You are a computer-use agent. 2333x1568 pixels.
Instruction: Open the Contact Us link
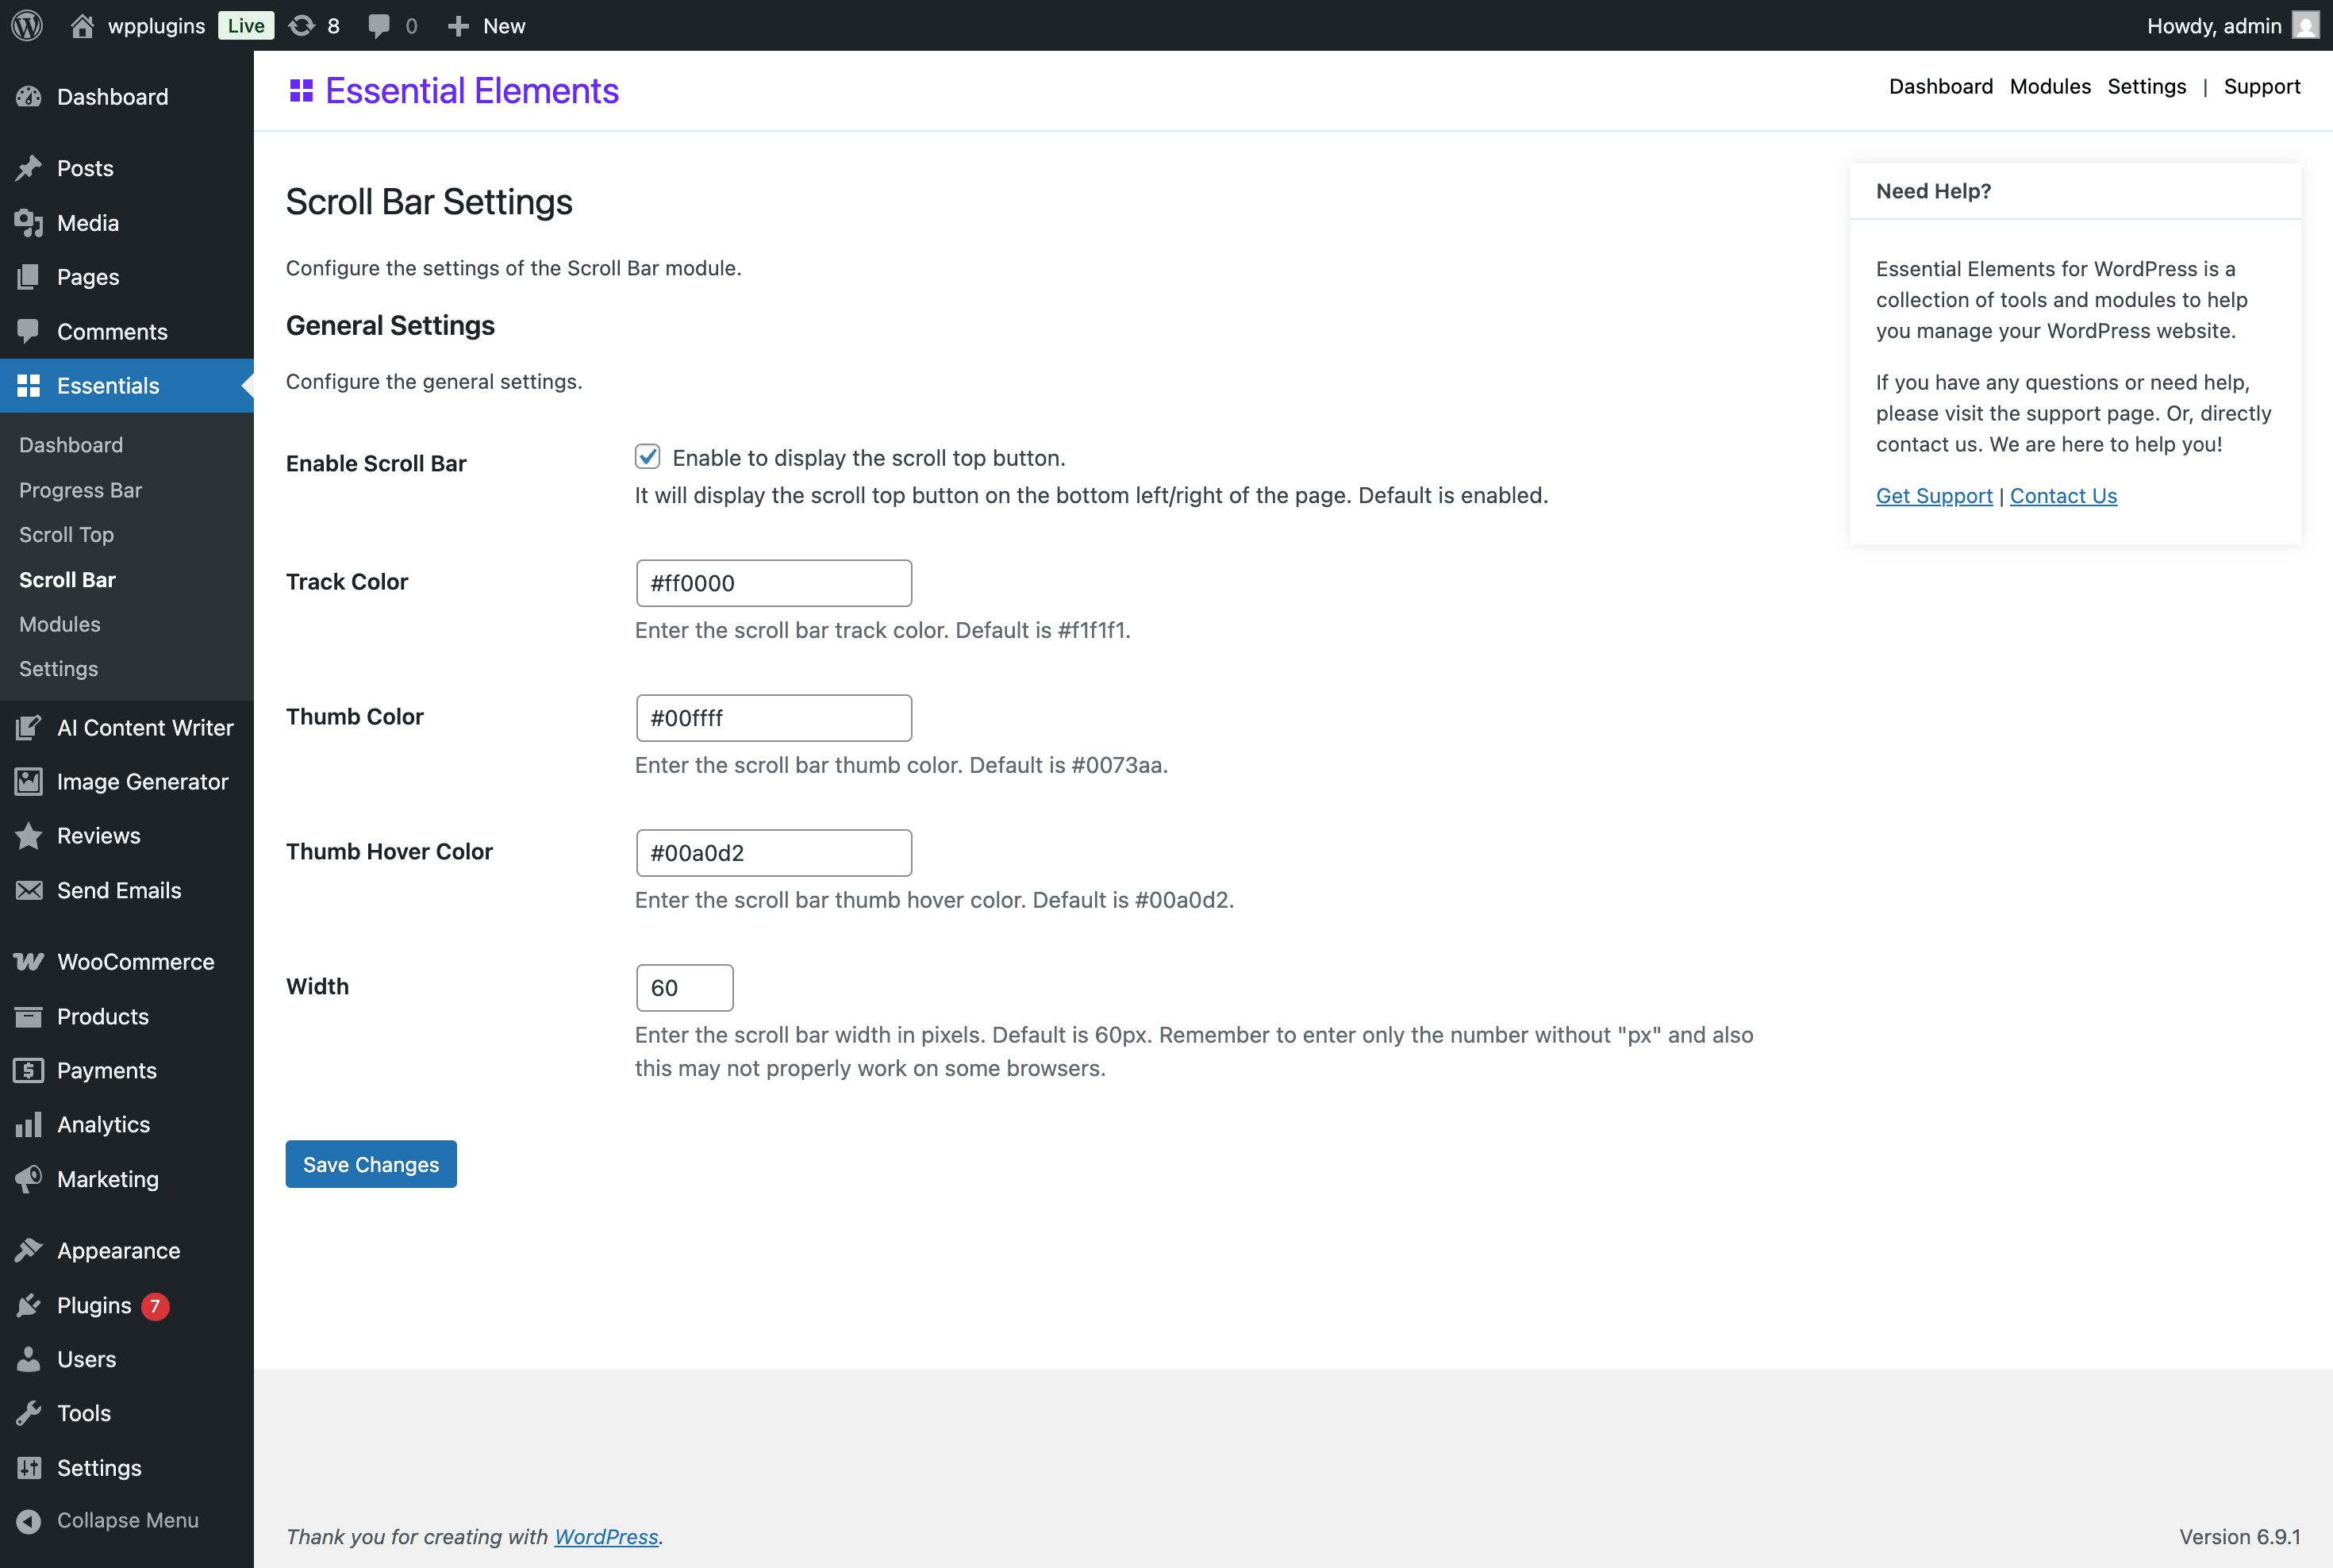(2063, 495)
